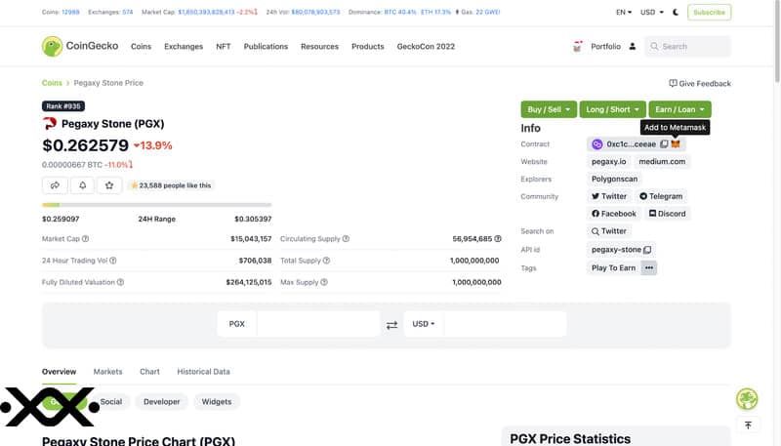Click the search magnifier icon
781x446 pixels.
click(x=654, y=46)
